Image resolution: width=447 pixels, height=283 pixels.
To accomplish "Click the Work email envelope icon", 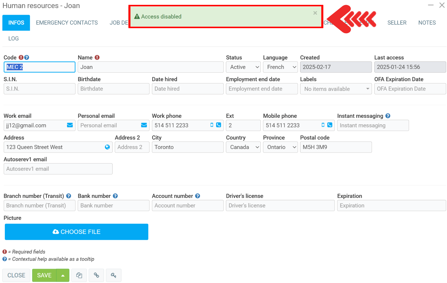I will pos(70,125).
